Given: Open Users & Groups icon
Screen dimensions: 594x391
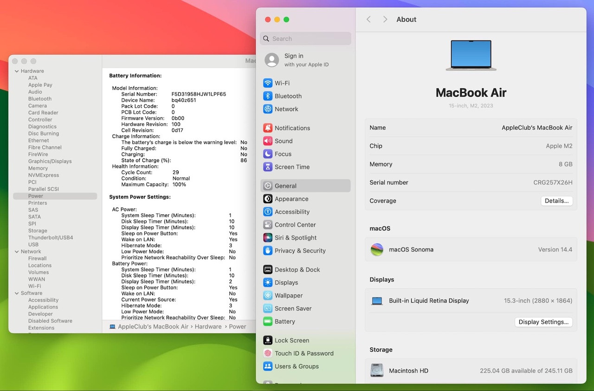Looking at the screenshot, I should pos(268,366).
